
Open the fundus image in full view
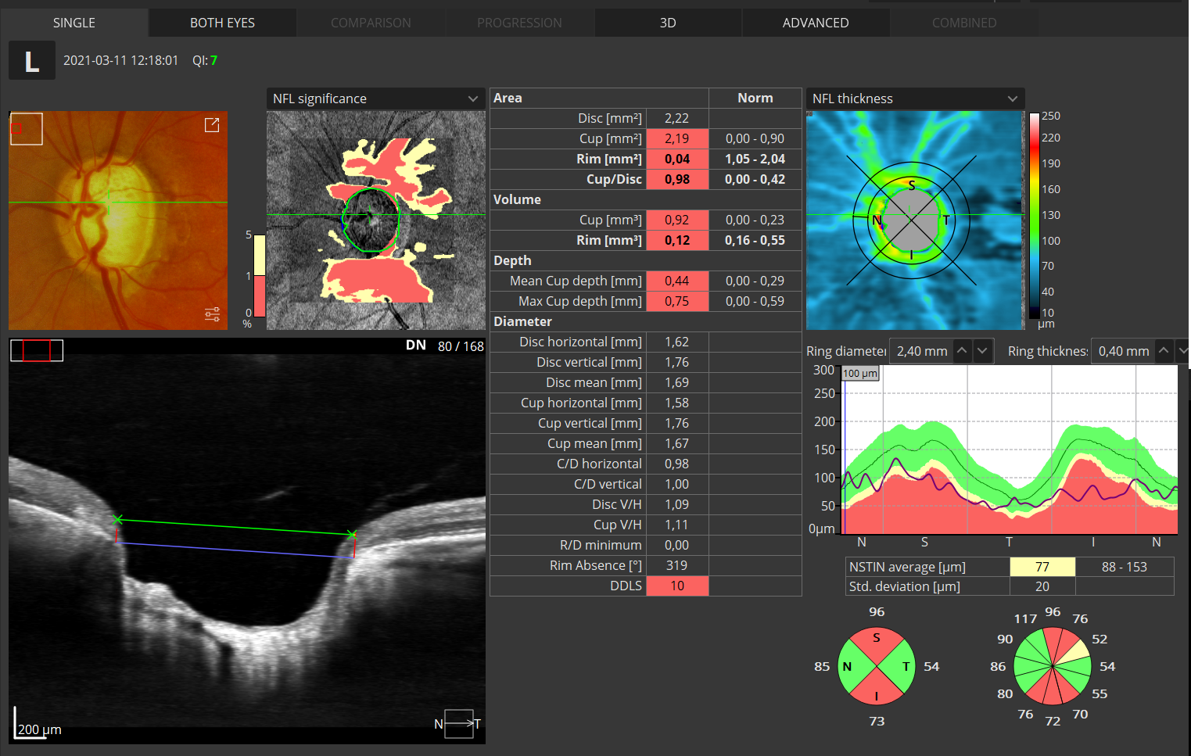(211, 124)
